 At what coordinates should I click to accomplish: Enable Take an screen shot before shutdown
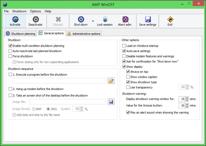10,95
